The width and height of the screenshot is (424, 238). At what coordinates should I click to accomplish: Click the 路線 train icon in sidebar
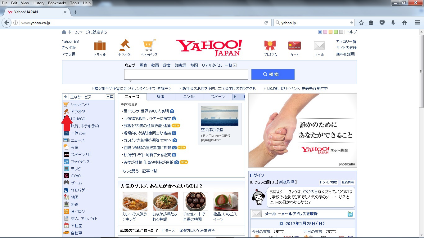(x=66, y=204)
